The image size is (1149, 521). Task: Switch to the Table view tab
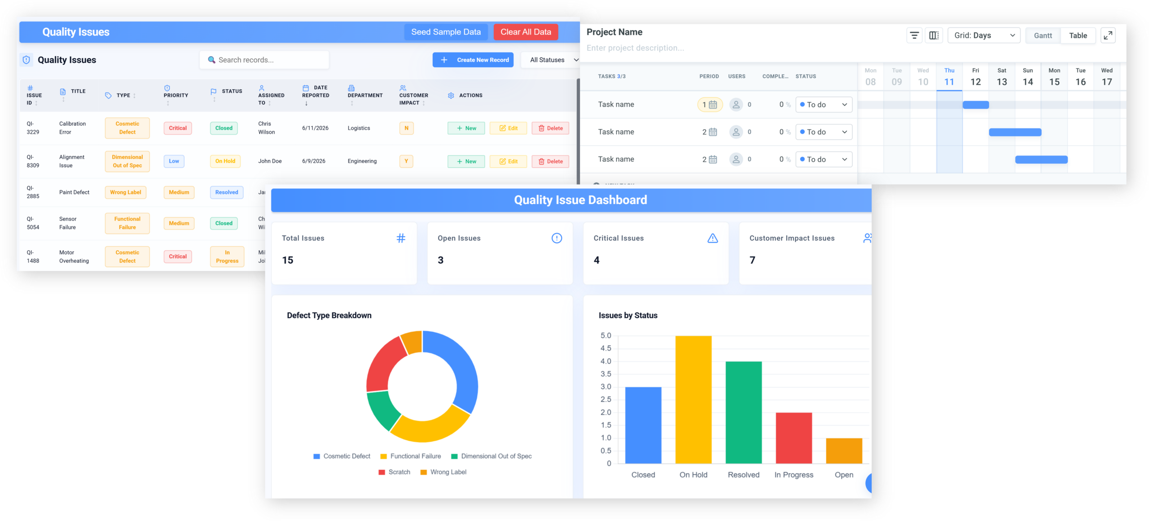click(x=1078, y=35)
